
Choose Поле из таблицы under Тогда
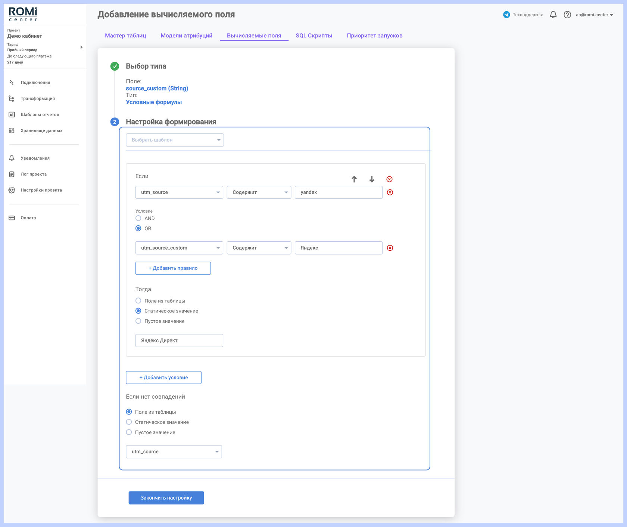tap(138, 301)
